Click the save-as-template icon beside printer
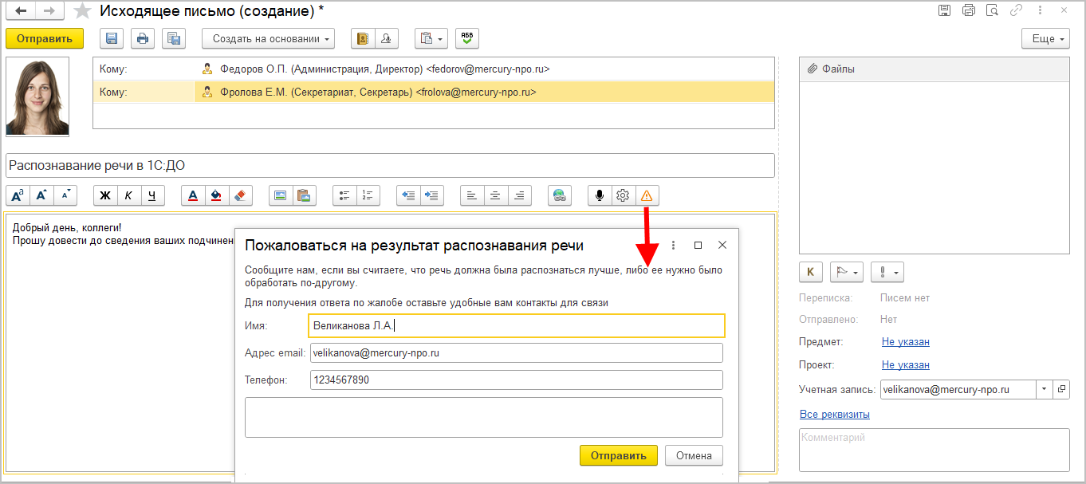1086x484 pixels. pyautogui.click(x=174, y=38)
